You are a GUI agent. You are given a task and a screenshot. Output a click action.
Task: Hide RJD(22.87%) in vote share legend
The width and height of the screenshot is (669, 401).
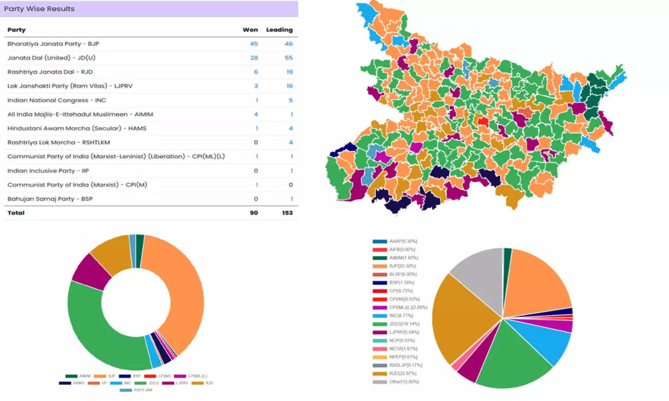pos(380,374)
